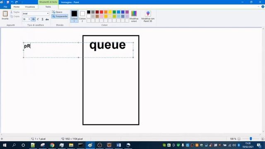Pick the orange color swatch
The width and height of the screenshot is (265, 149).
pos(106,12)
